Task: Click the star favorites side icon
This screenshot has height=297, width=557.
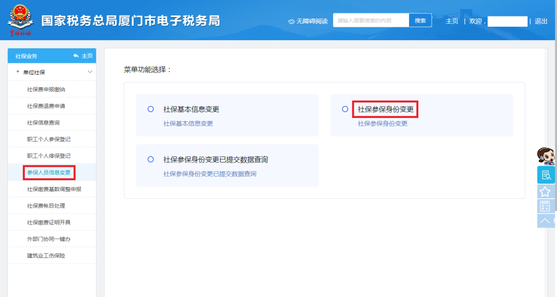Action: pyautogui.click(x=545, y=192)
